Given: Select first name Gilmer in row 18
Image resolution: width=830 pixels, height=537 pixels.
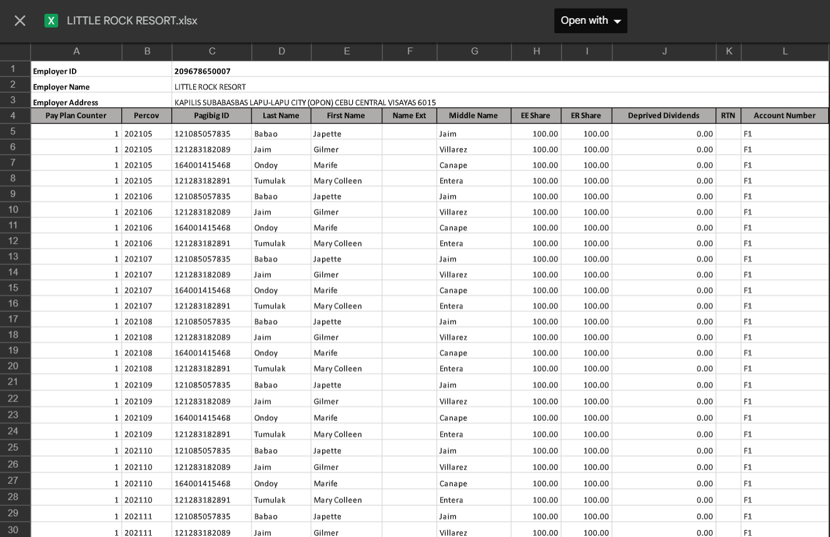Looking at the screenshot, I should 347,334.
